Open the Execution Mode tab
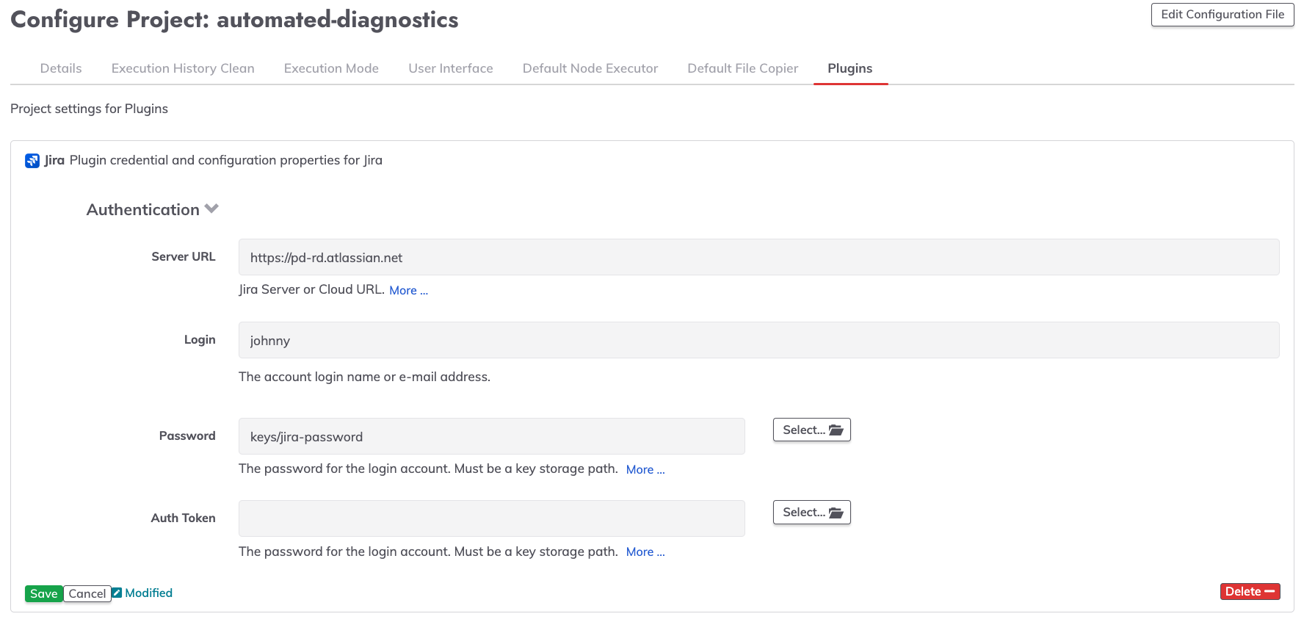Screen dimensions: 1304x622 (331, 68)
